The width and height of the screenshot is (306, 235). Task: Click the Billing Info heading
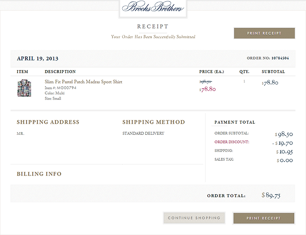point(39,174)
